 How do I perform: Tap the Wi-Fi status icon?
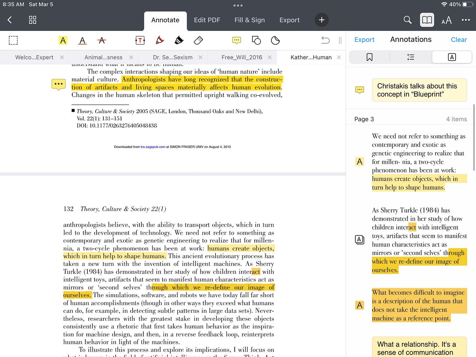point(444,4)
